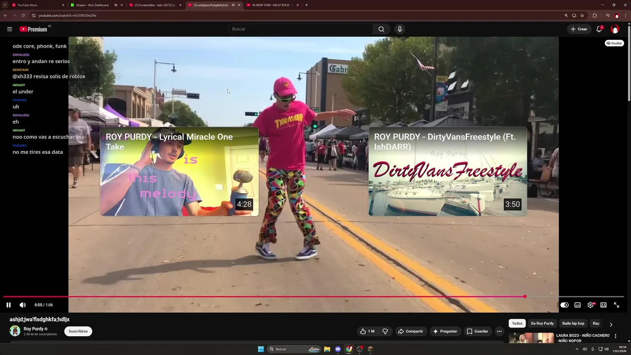Click the progress bar scrubber handle
Viewport: 631px width, 355px height.
point(525,297)
